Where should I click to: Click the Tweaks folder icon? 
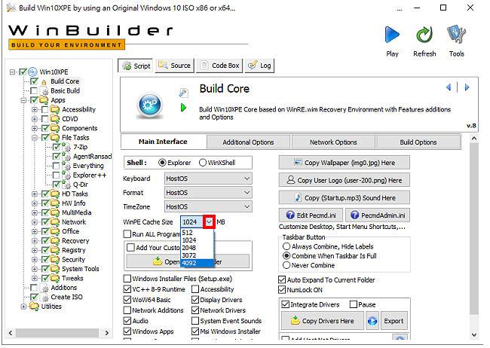55,278
